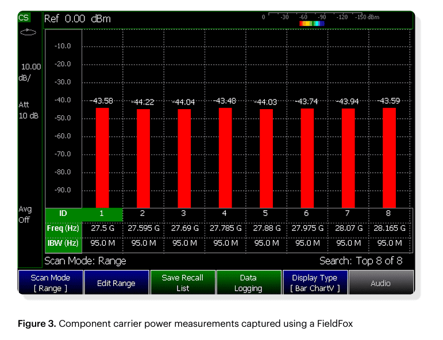Image resolution: width=443 pixels, height=340 pixels.
Task: Change Display Type [Bar ChartV] softkey
Action: 315,283
